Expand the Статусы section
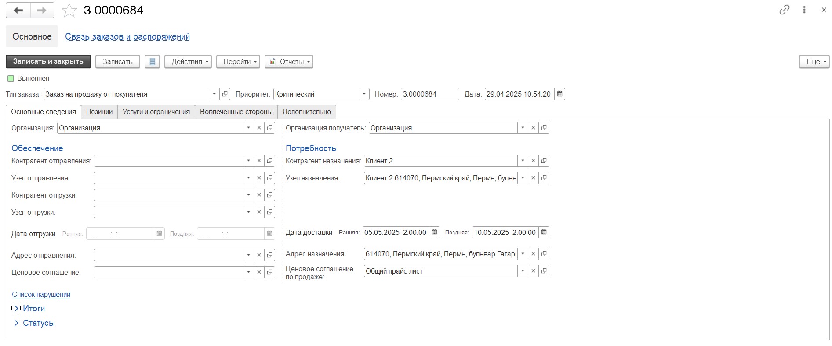 click(x=16, y=323)
